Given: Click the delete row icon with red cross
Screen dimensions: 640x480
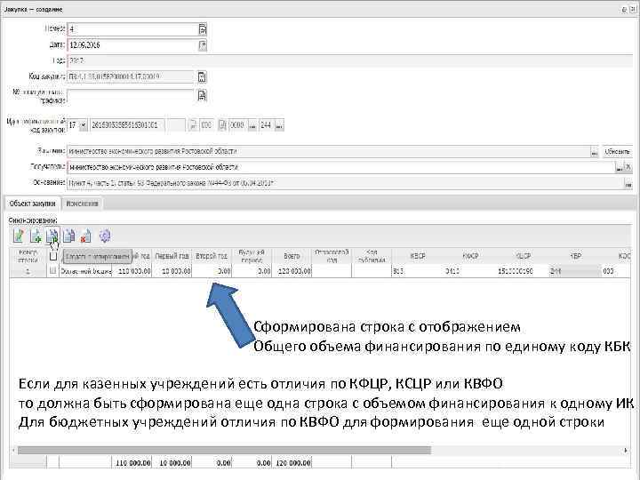Looking at the screenshot, I should point(85,236).
